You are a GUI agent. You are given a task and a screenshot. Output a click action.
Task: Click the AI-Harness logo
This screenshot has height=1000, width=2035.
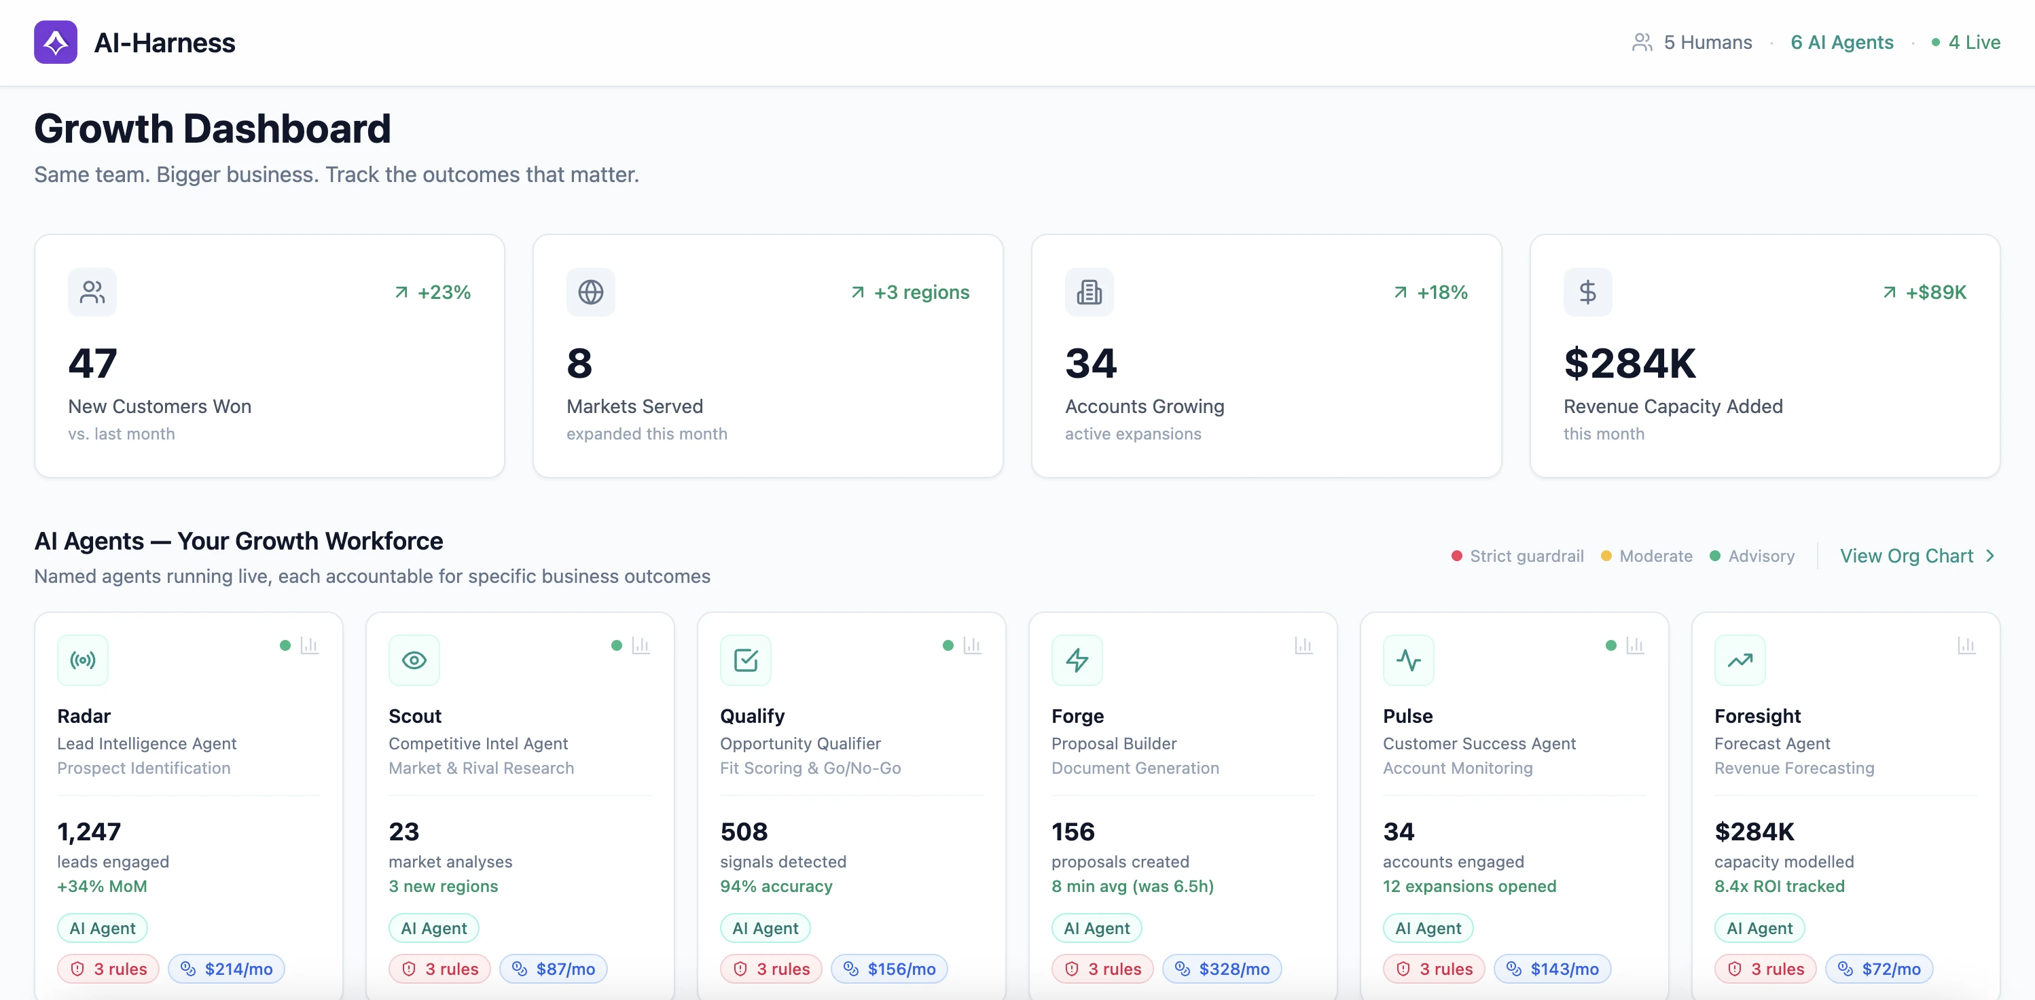click(x=55, y=42)
